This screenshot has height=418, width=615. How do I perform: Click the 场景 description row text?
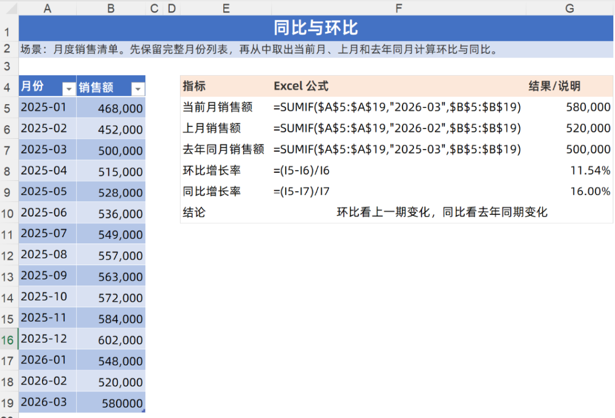coord(259,49)
